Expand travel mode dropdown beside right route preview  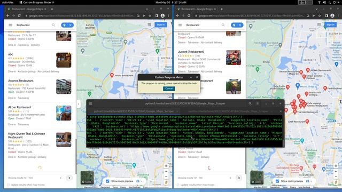309,181
